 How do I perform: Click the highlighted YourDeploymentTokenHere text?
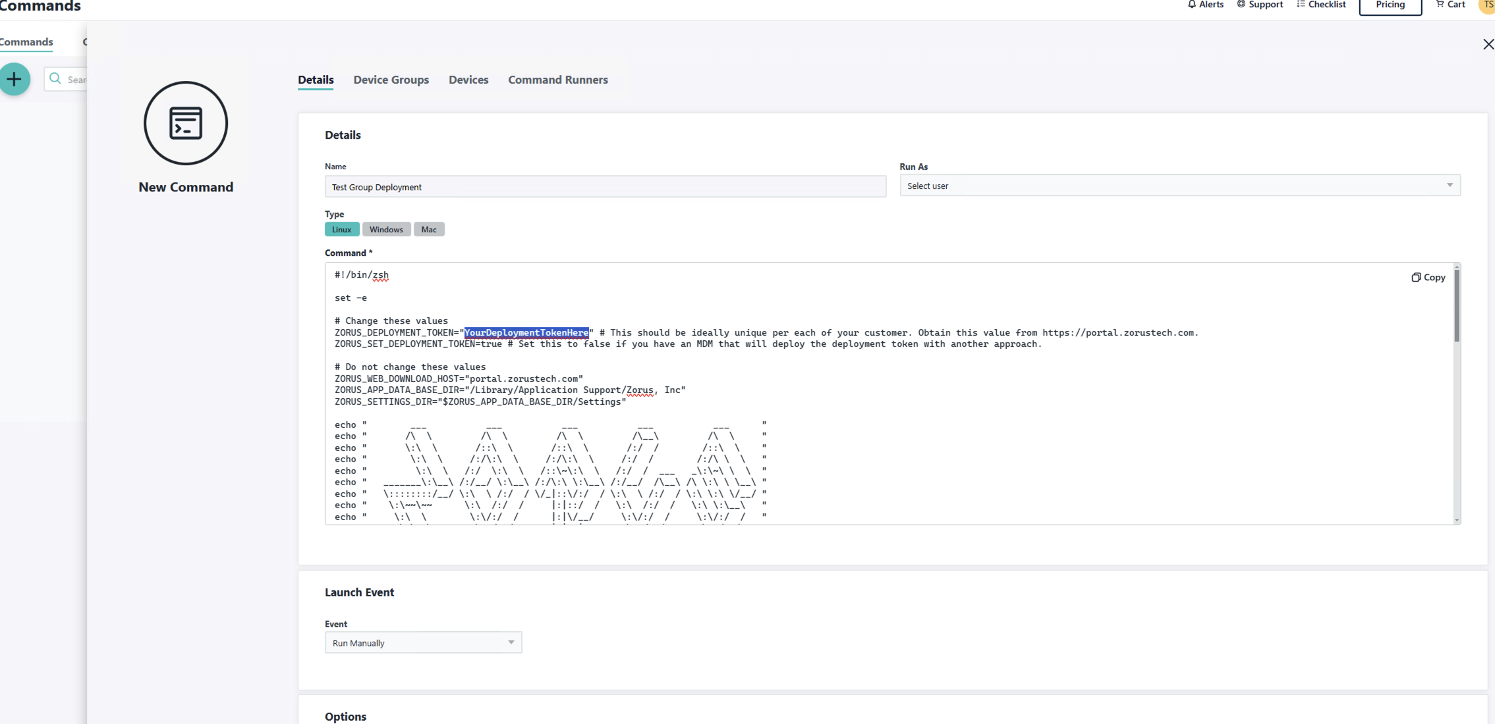(526, 332)
